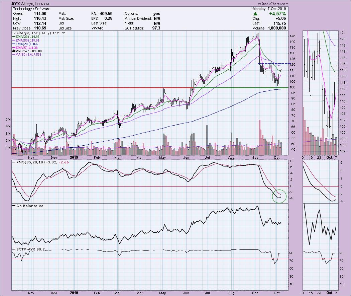Click the Alteryx, Inc NYSE company name

pyautogui.click(x=36, y=4)
